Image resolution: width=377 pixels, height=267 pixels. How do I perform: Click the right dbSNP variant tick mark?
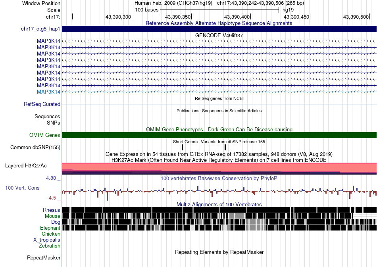coord(225,147)
